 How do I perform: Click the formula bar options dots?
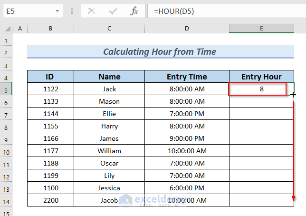[72, 11]
